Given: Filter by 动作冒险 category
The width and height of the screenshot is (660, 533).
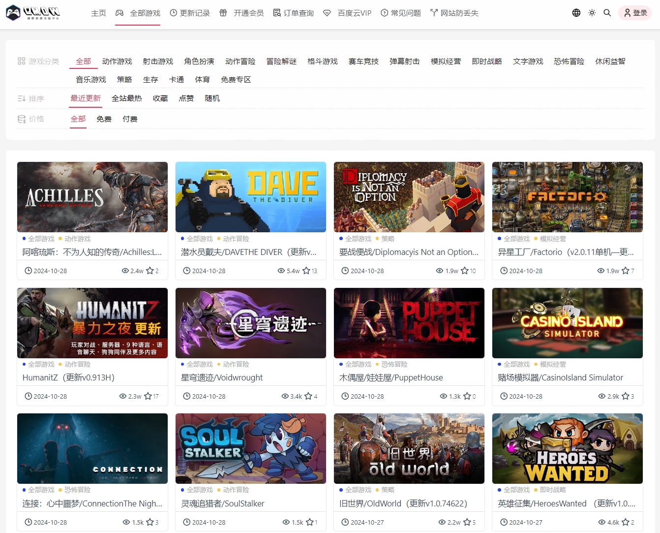Looking at the screenshot, I should (240, 61).
